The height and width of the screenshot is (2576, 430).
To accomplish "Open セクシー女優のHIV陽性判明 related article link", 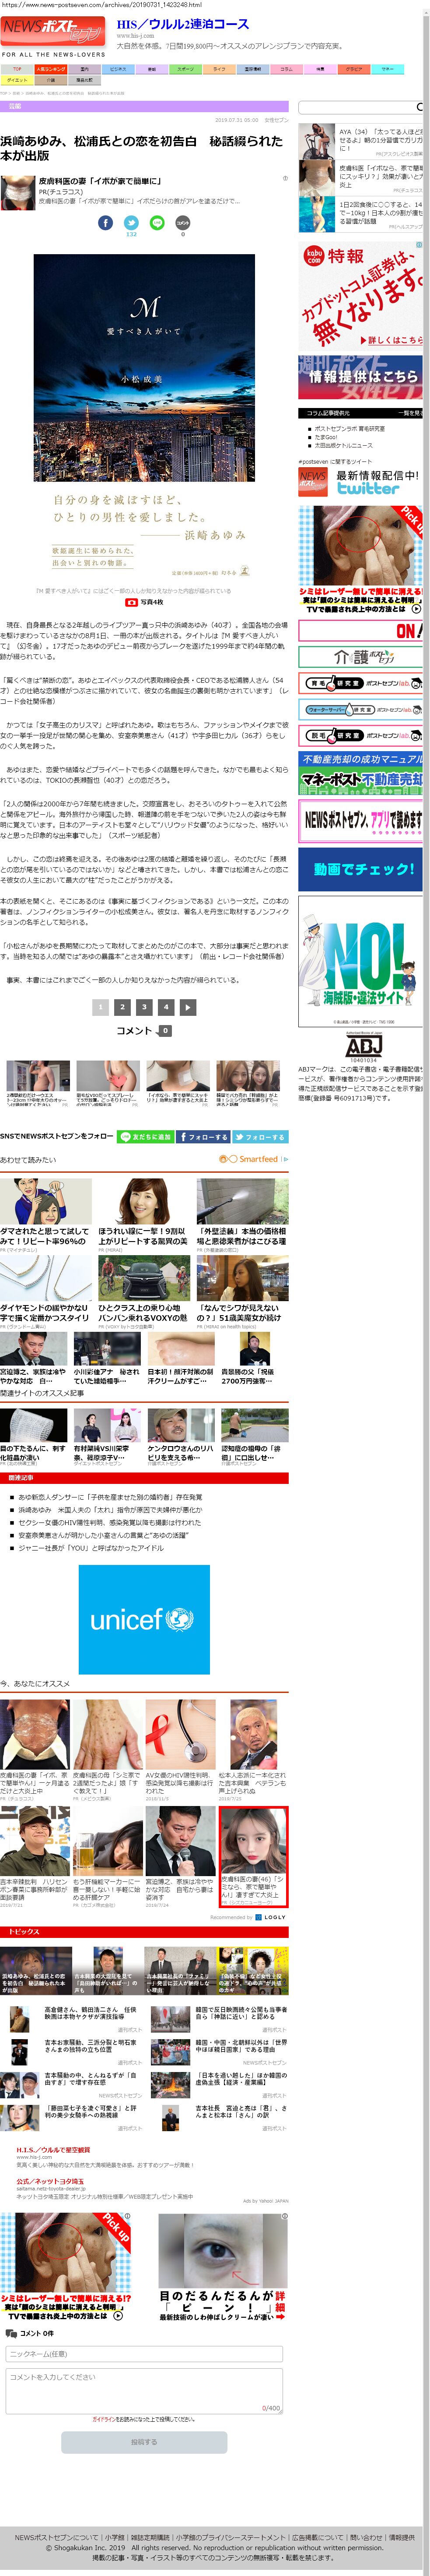I will click(x=110, y=1522).
